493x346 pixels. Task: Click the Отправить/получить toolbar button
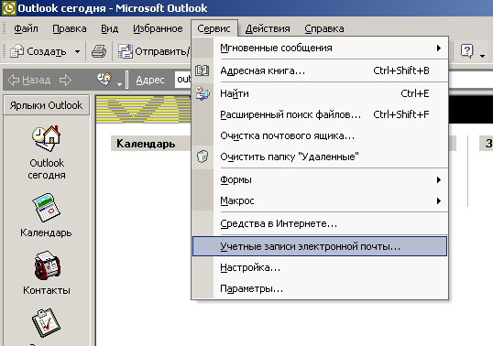point(154,51)
